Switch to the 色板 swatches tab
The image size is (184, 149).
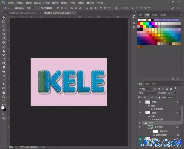(147, 15)
